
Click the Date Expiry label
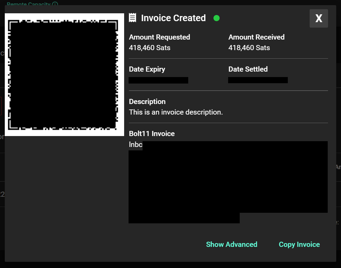point(147,69)
